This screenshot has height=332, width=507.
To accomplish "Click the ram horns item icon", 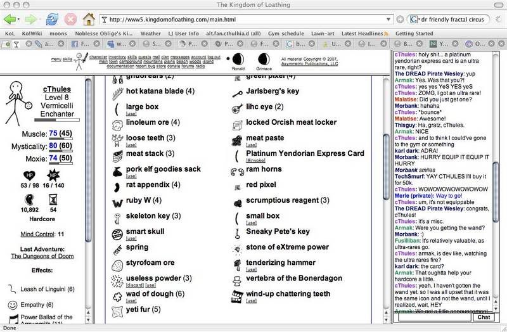I will point(237,172).
